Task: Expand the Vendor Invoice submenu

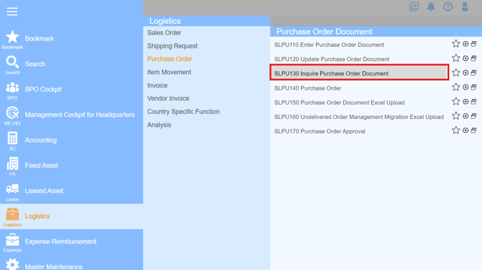Action: click(x=168, y=99)
